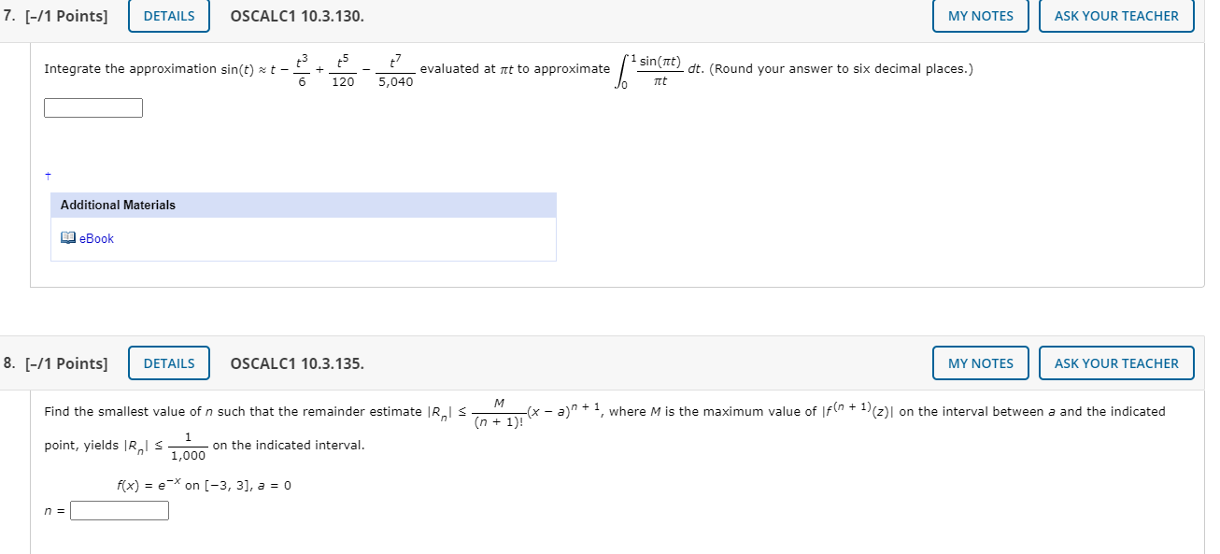Screen dimensions: 1220x554
Task: Click the eBook icon under Additional Materials
Action: [68, 238]
